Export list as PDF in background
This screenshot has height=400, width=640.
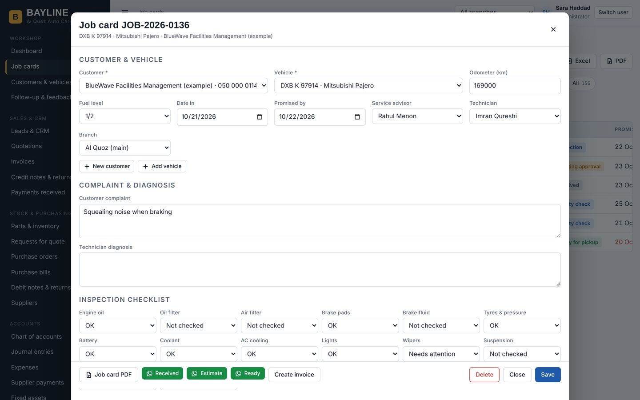pos(616,61)
